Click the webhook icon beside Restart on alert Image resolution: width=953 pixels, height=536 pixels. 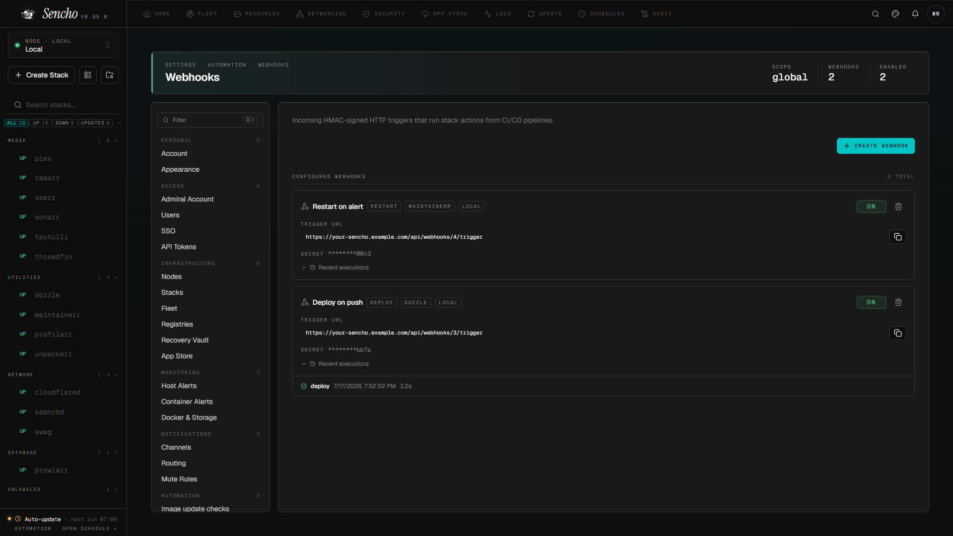click(x=305, y=206)
